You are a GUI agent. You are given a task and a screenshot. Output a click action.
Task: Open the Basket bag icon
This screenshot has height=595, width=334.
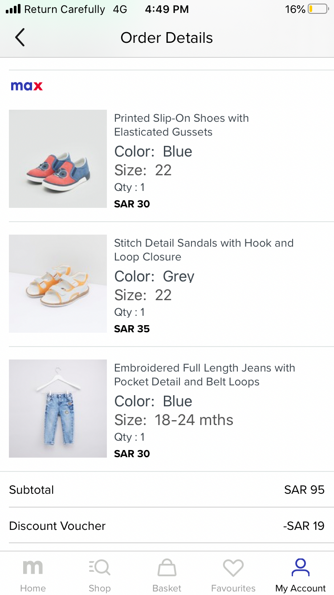point(167,568)
